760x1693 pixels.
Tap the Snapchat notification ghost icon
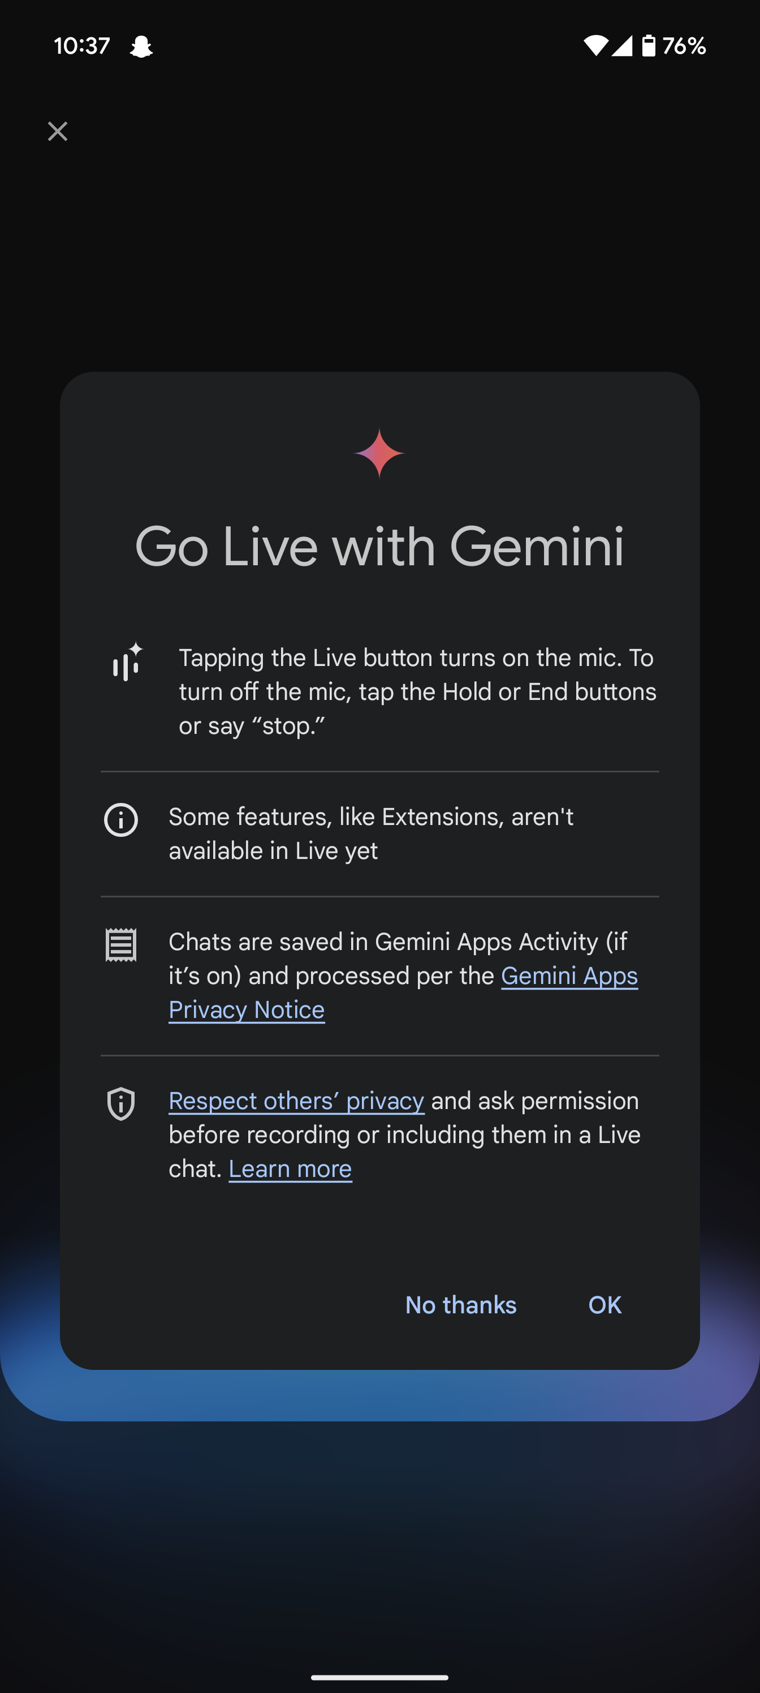(x=141, y=46)
